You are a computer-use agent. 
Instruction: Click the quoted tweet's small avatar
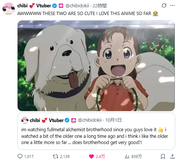click(25, 120)
